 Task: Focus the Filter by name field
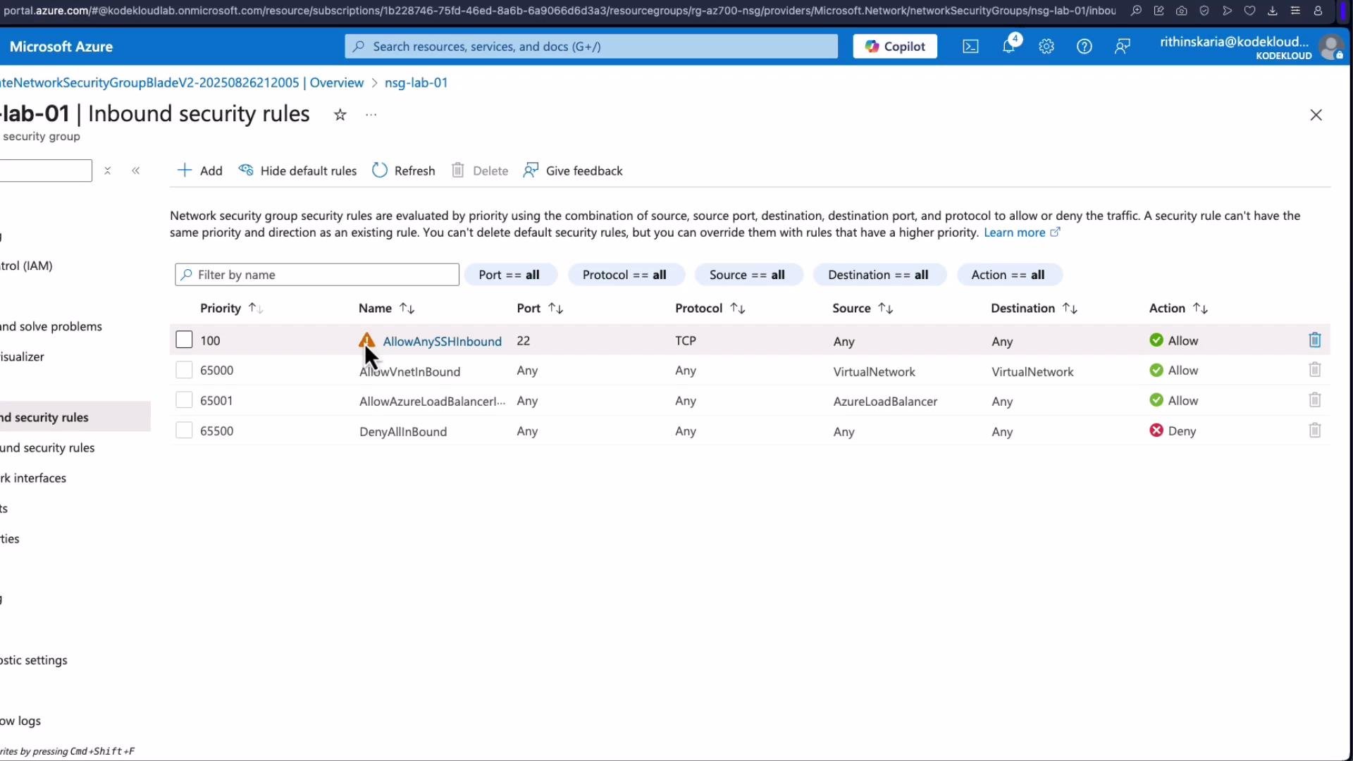[x=317, y=275]
